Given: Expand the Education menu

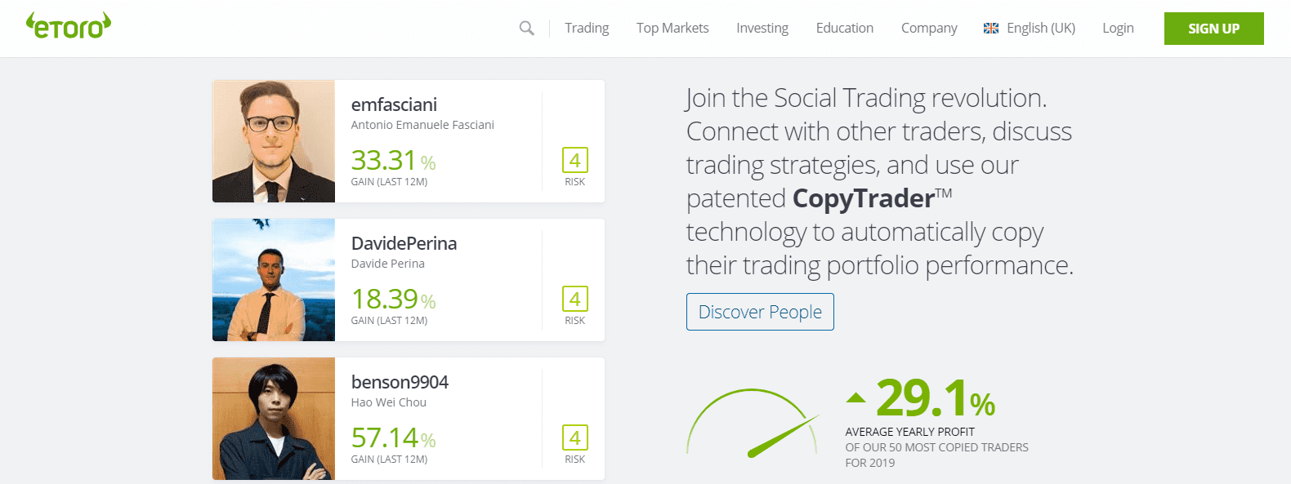Looking at the screenshot, I should pyautogui.click(x=845, y=29).
